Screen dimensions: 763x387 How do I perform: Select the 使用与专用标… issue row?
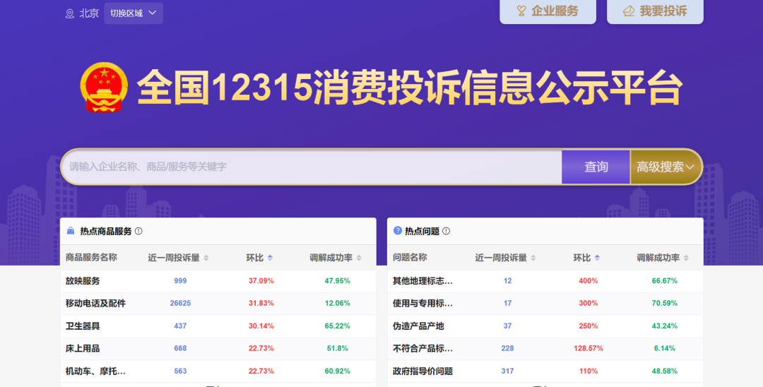(422, 304)
